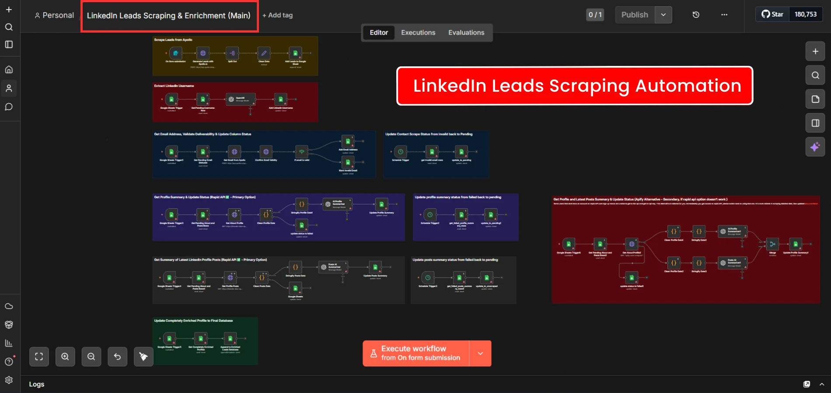Click the tidy up nodes icon

click(143, 356)
